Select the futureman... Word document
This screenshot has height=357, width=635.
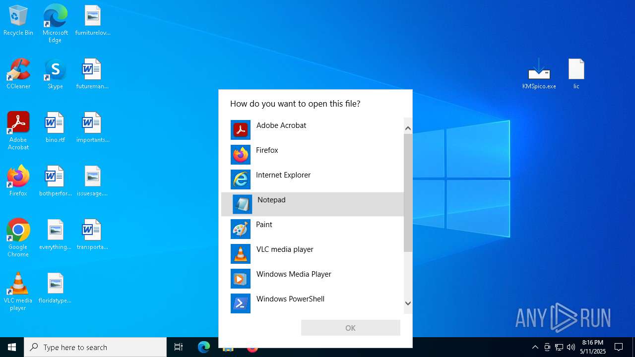point(92,74)
